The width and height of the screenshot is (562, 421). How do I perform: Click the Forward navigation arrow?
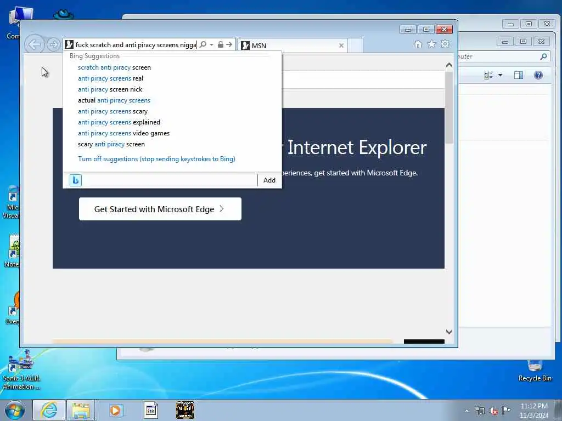pyautogui.click(x=54, y=45)
